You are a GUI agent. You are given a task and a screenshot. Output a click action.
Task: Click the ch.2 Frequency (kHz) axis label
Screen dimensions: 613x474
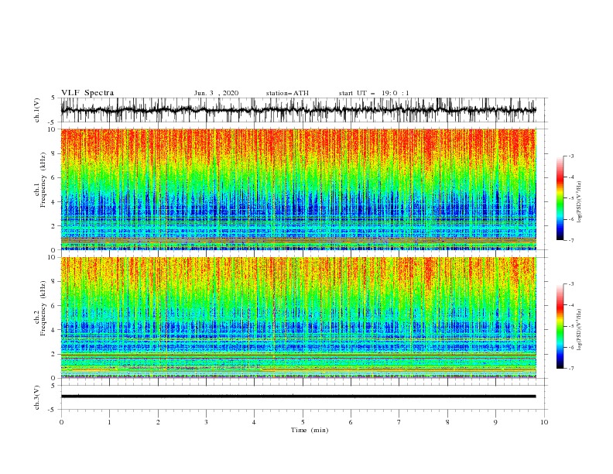40,308
